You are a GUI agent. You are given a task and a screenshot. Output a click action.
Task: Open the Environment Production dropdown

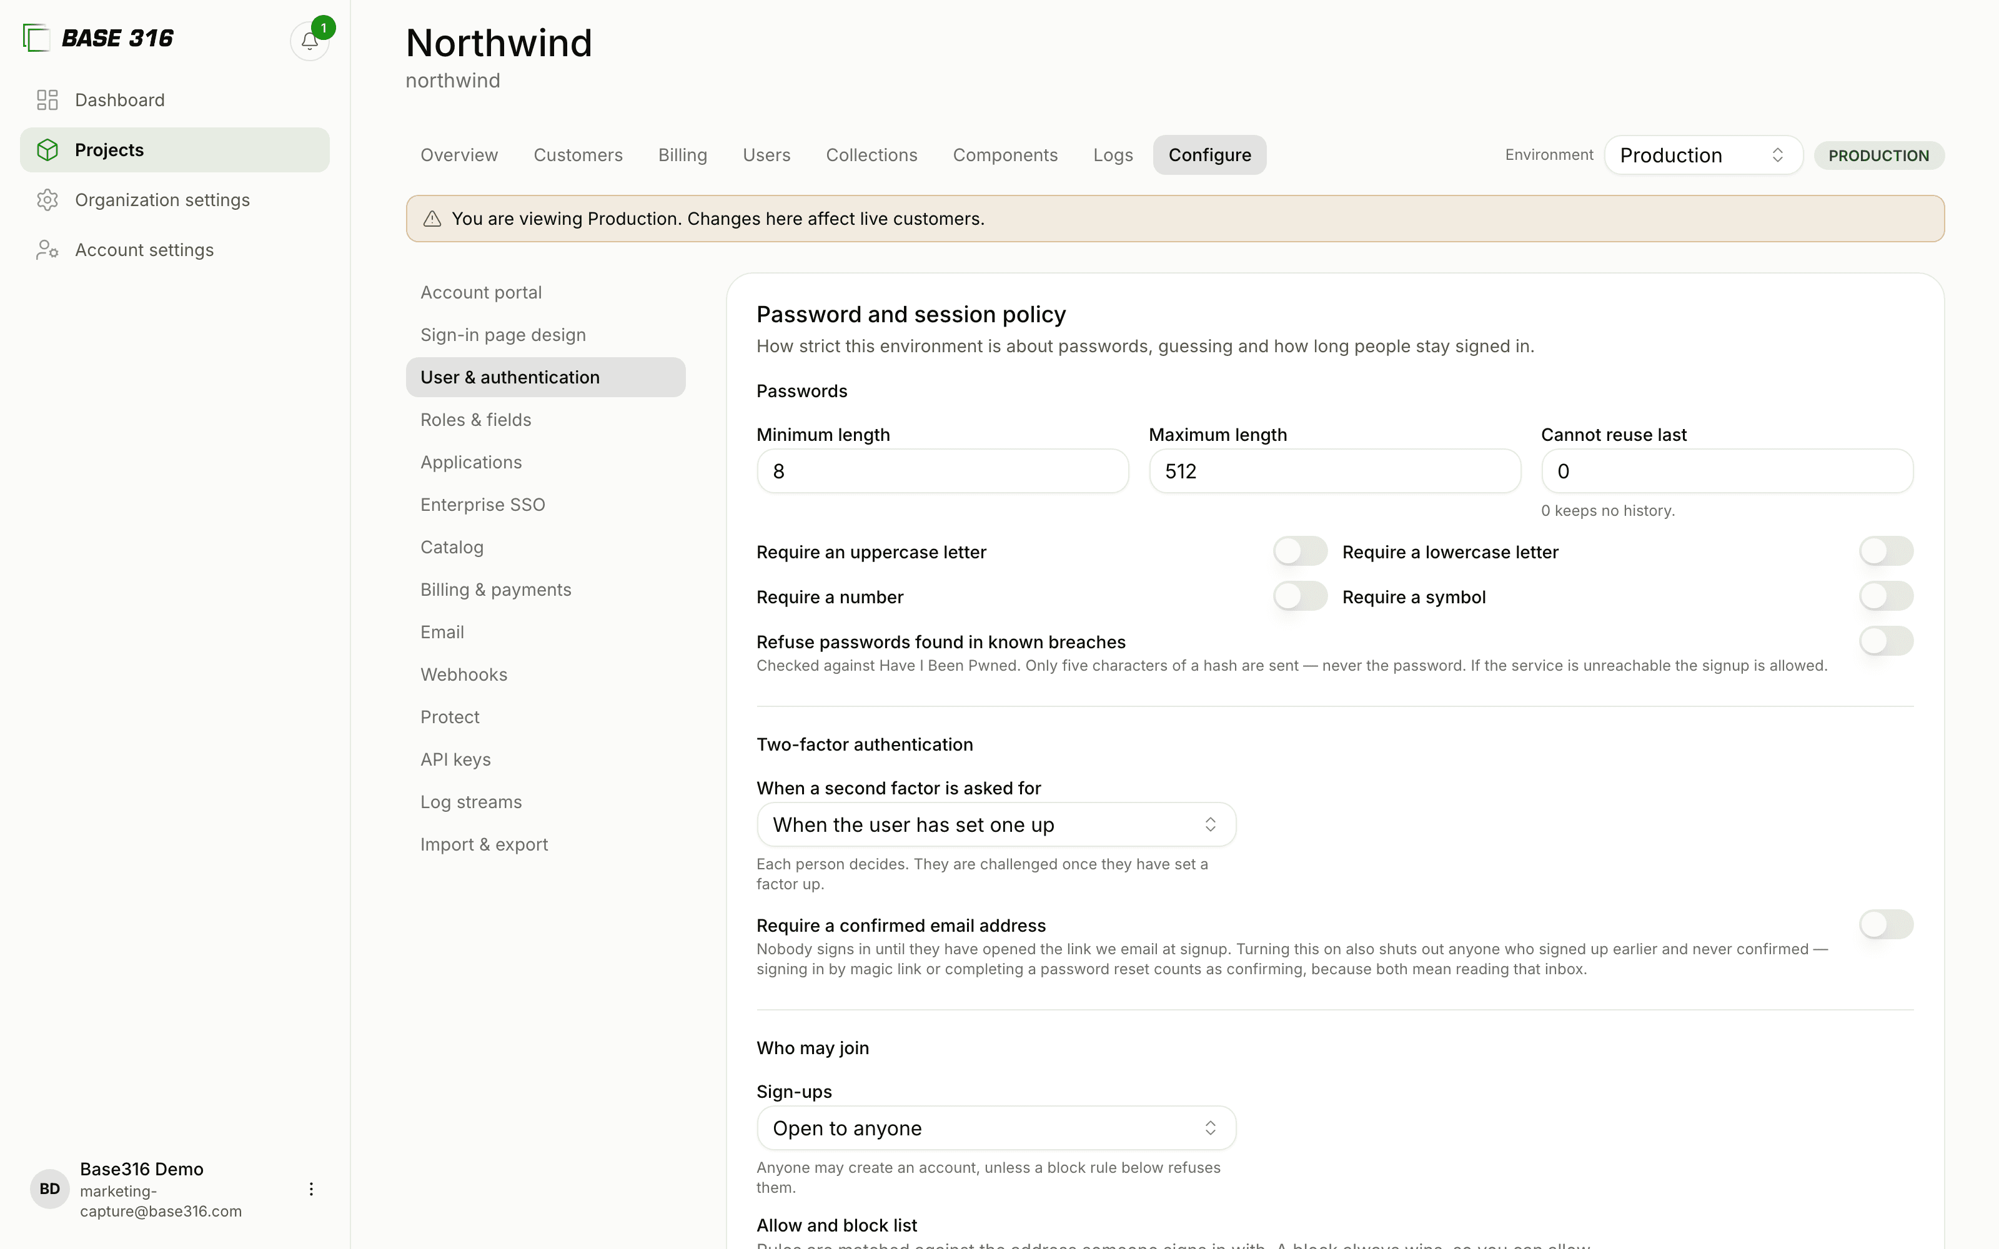pyautogui.click(x=1704, y=156)
